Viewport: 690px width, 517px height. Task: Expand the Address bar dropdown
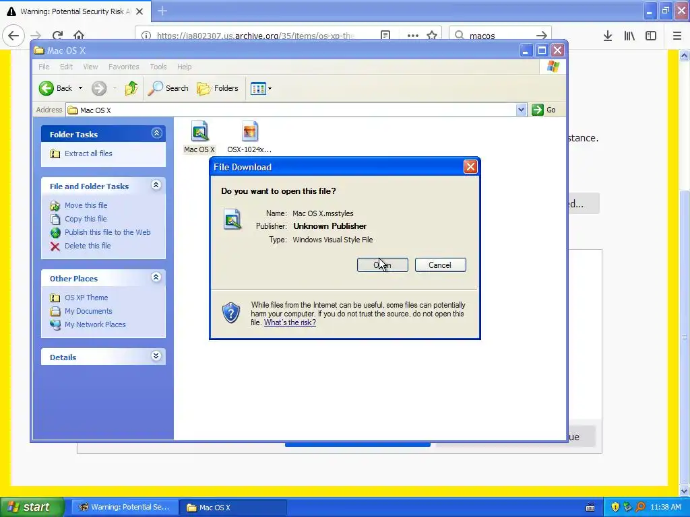pos(521,110)
